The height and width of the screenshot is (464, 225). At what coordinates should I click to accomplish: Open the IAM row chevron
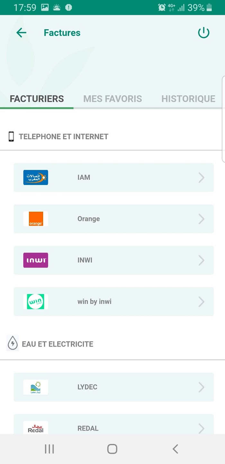click(x=201, y=178)
